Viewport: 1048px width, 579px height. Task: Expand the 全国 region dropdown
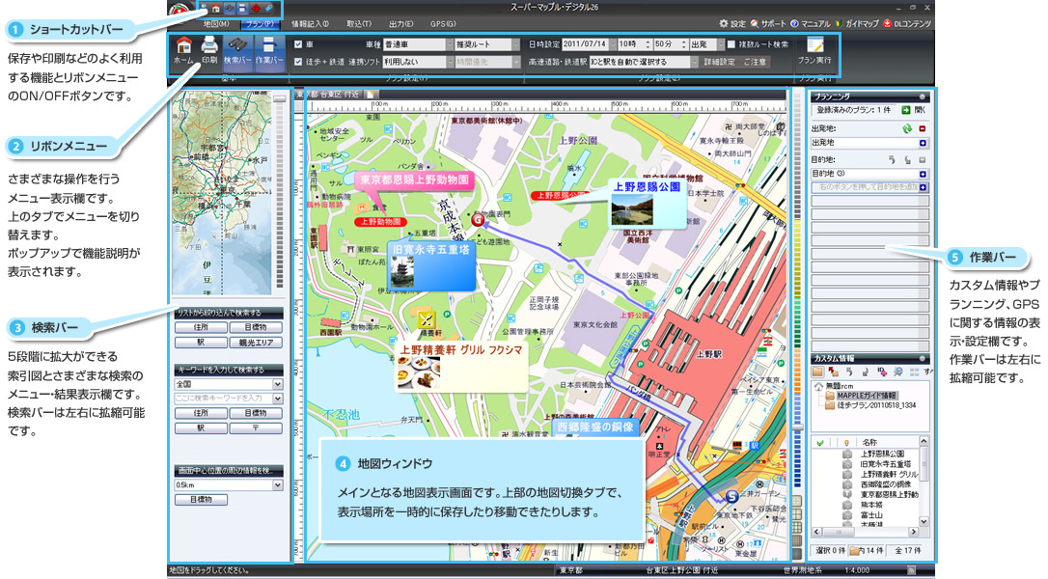click(x=278, y=384)
